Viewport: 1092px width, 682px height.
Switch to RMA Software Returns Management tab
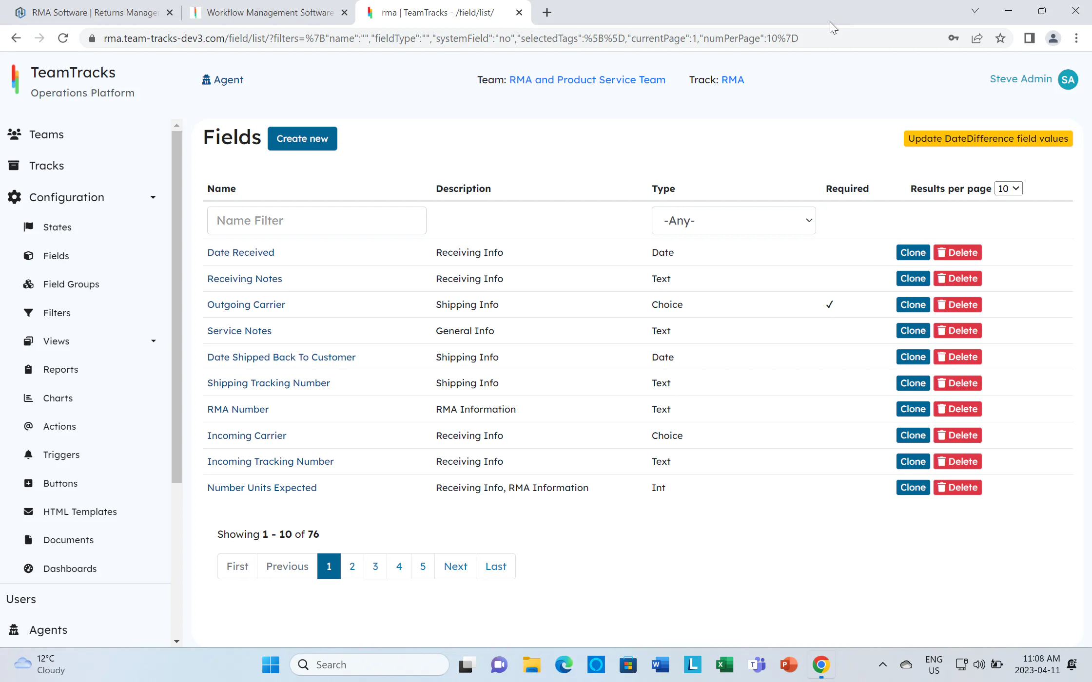[x=95, y=13]
